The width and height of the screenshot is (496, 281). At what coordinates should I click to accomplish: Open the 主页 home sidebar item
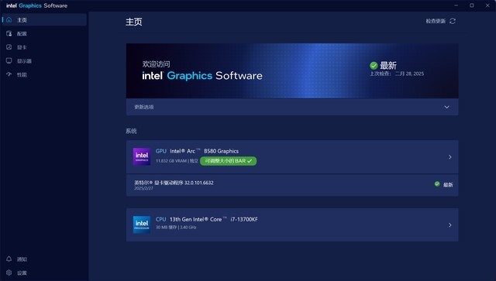coord(44,20)
